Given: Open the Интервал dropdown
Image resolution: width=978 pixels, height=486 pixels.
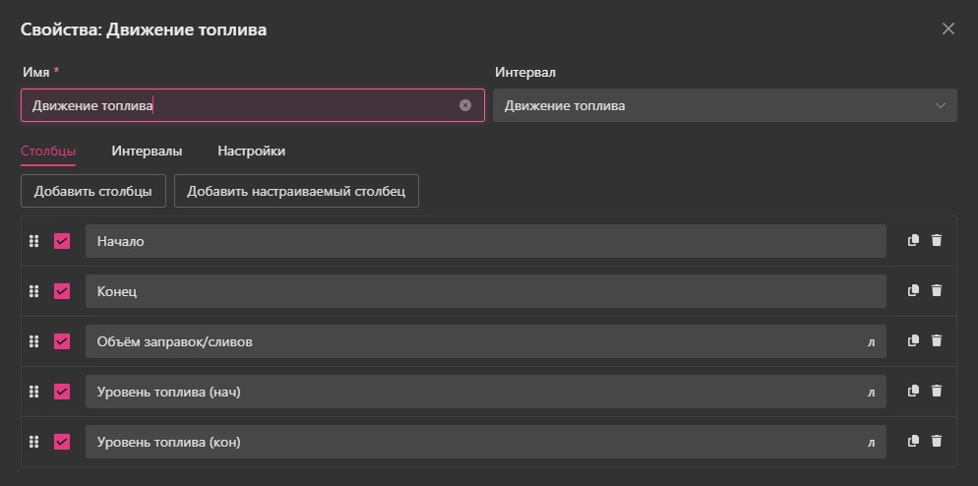Looking at the screenshot, I should pos(724,106).
